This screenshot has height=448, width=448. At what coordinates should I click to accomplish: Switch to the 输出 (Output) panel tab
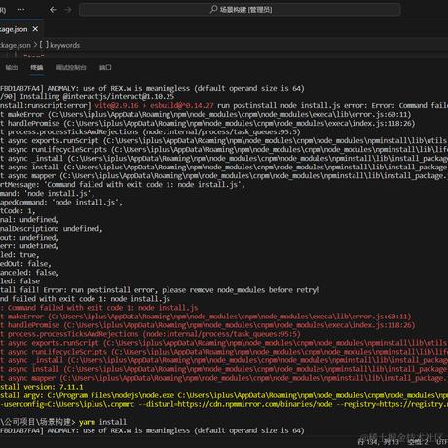point(12,67)
